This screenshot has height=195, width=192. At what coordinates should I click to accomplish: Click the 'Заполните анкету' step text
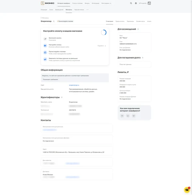click(55, 38)
